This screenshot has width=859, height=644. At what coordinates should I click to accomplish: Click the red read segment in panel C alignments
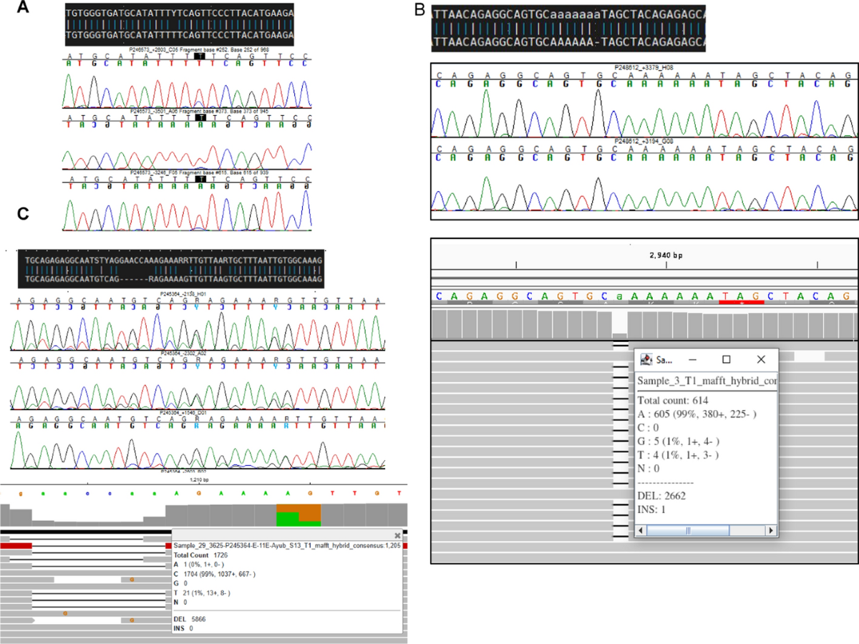click(x=17, y=545)
